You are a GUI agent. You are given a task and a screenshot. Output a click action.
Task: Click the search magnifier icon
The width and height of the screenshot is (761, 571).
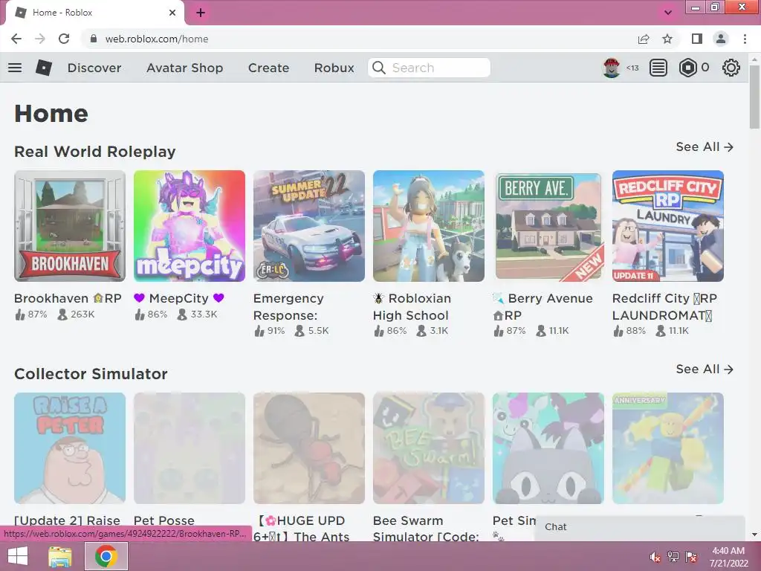pyautogui.click(x=378, y=68)
